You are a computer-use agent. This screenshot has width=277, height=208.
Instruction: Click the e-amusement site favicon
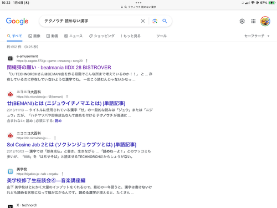(x=11, y=58)
